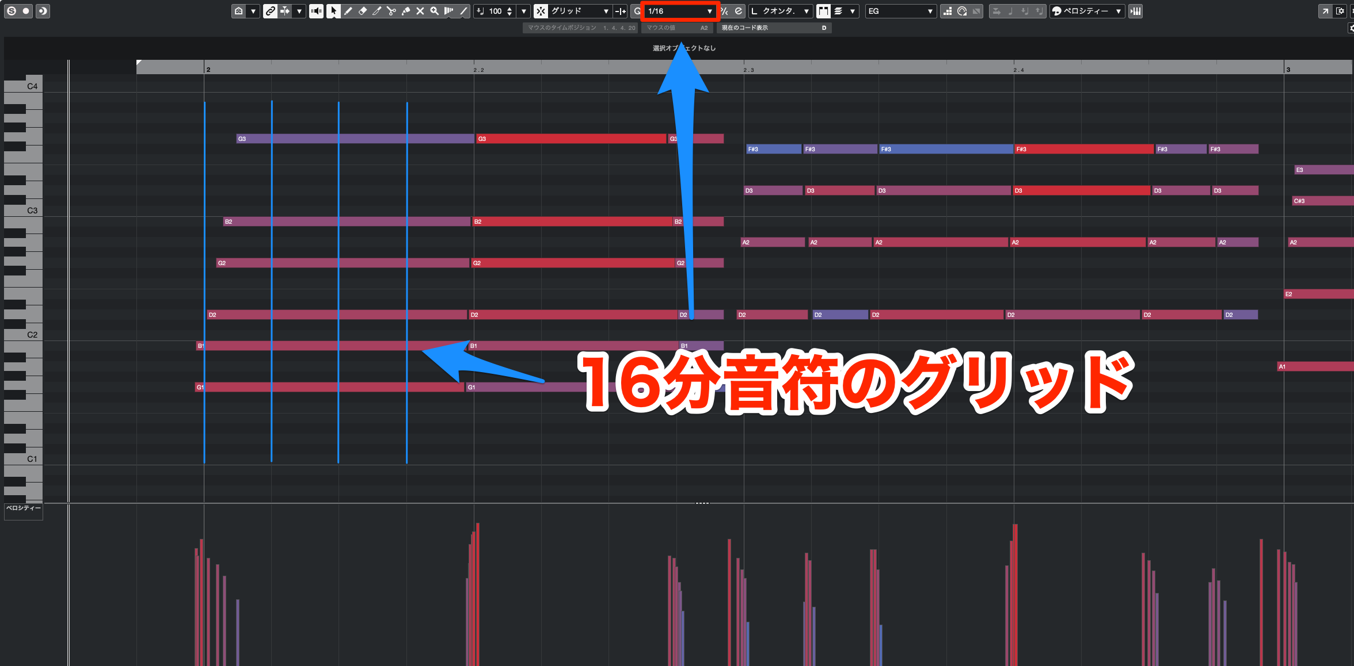Click the マウスのタイムポジション readout
The width and height of the screenshot is (1354, 666).
581,28
